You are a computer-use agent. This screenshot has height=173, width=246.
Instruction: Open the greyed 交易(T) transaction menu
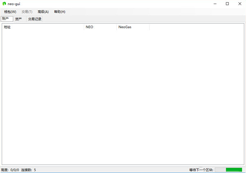(x=27, y=12)
